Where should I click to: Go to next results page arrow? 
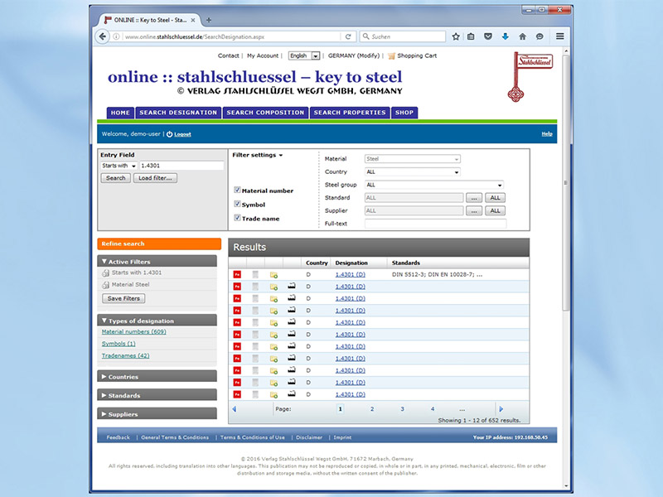tap(501, 409)
